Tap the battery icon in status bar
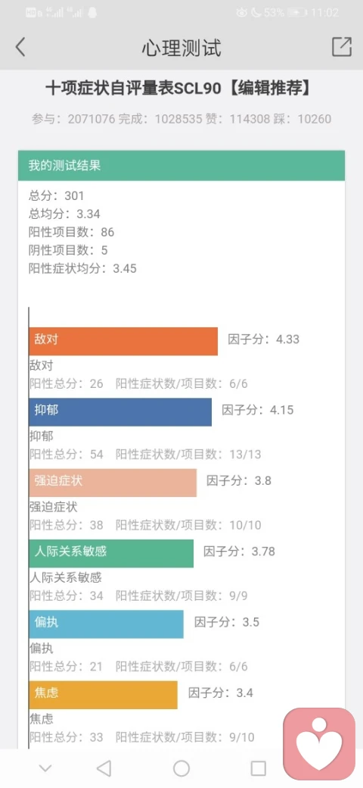This screenshot has width=363, height=788. [296, 13]
